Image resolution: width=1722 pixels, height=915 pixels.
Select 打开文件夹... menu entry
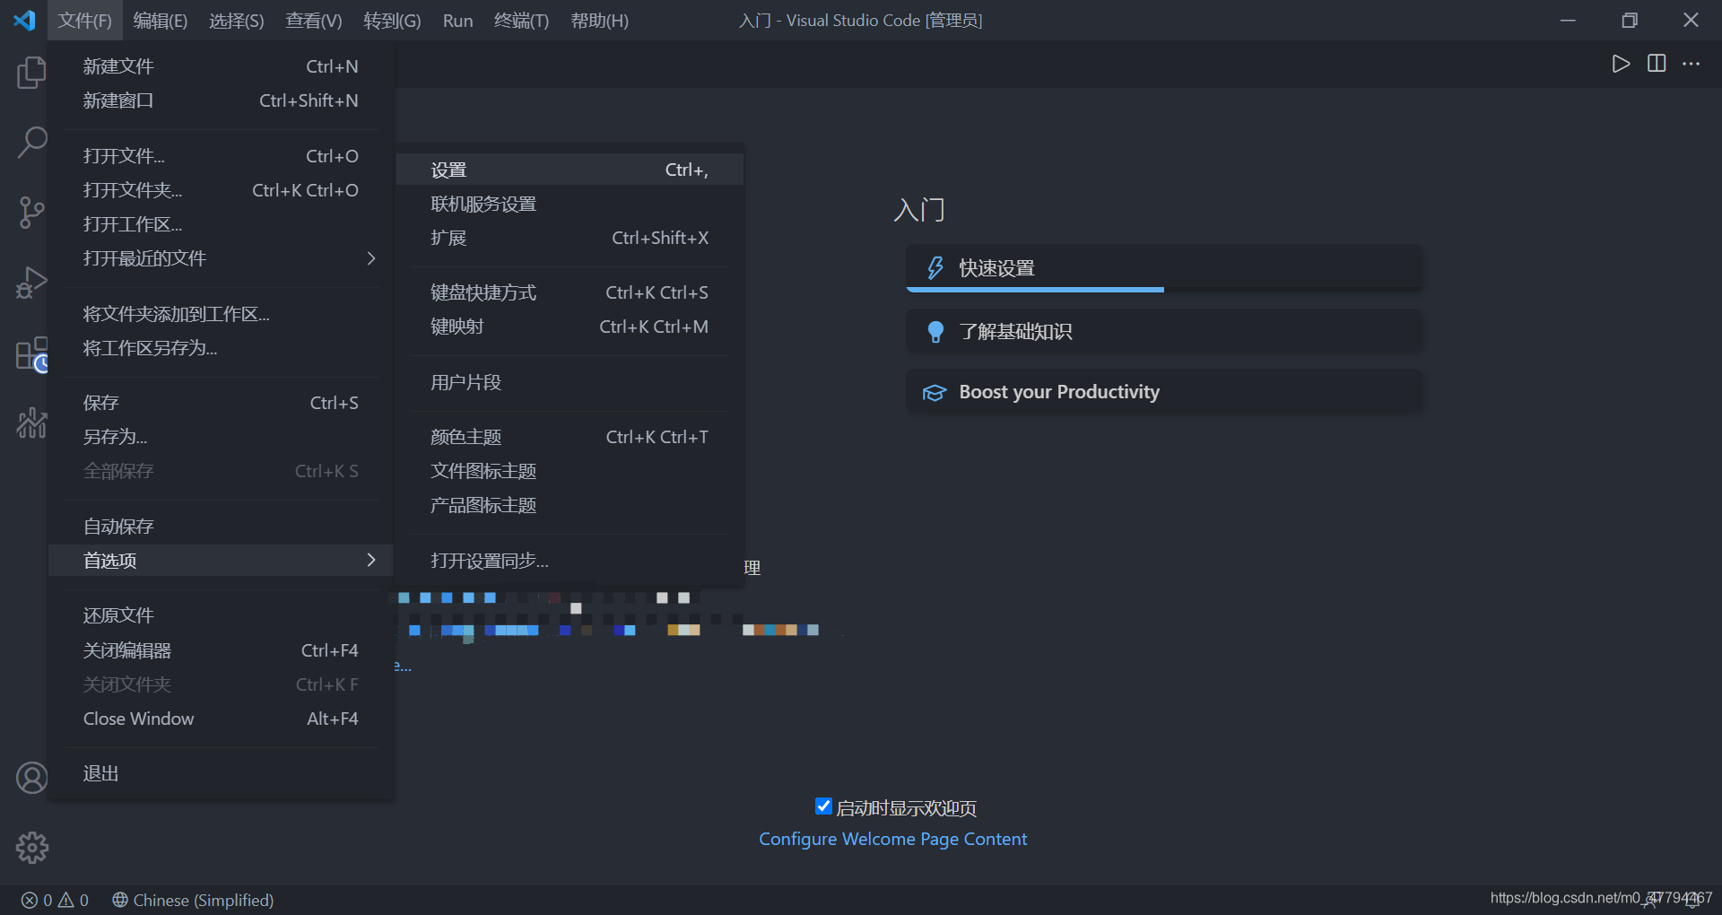(221, 190)
